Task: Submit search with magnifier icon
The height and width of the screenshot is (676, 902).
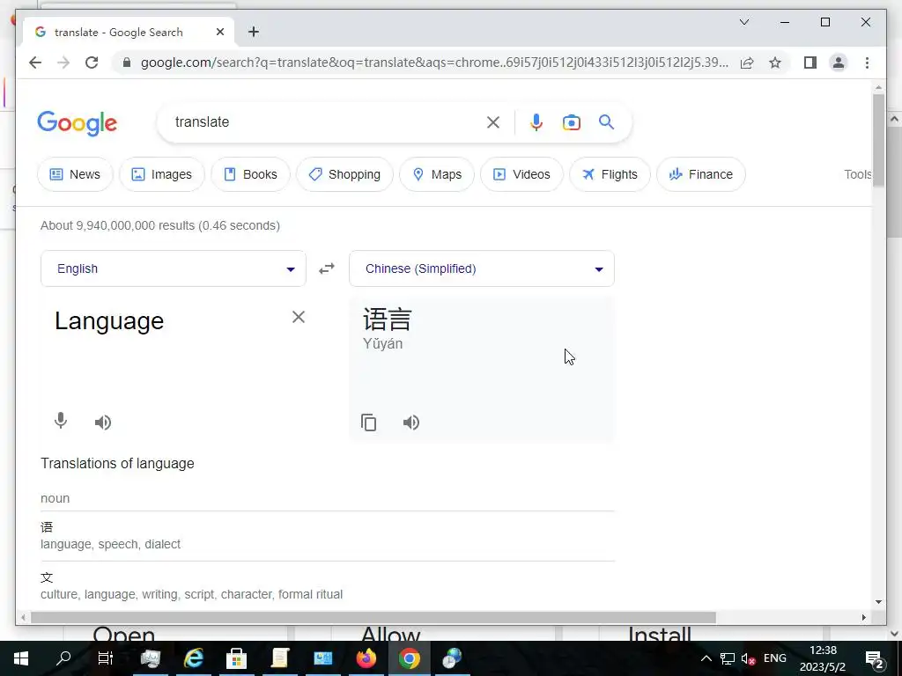Action: (606, 121)
